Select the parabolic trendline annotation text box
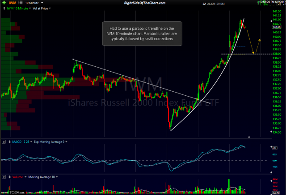286x195 pixels. coord(142,34)
